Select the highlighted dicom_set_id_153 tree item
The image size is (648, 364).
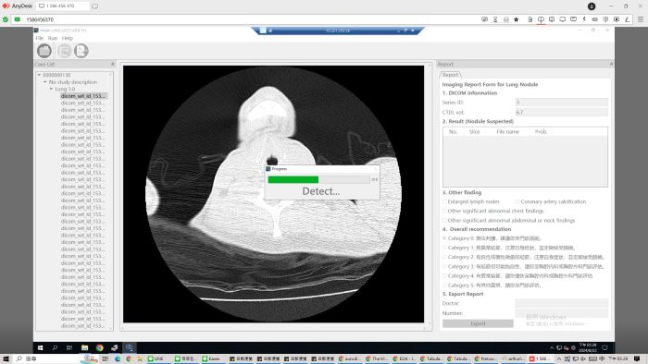point(83,96)
